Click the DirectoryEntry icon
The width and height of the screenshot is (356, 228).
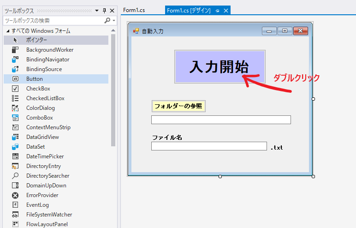[x=15, y=166]
